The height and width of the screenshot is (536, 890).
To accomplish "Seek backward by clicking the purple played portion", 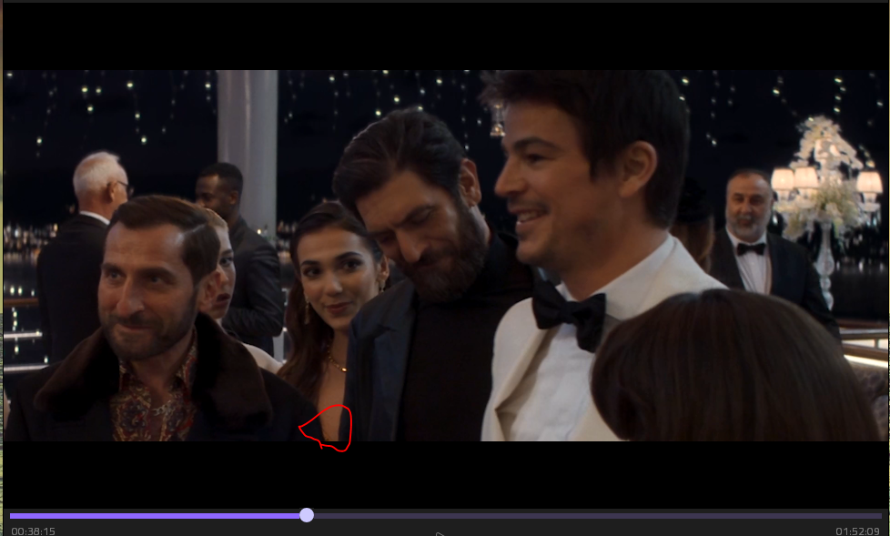I will tap(155, 515).
